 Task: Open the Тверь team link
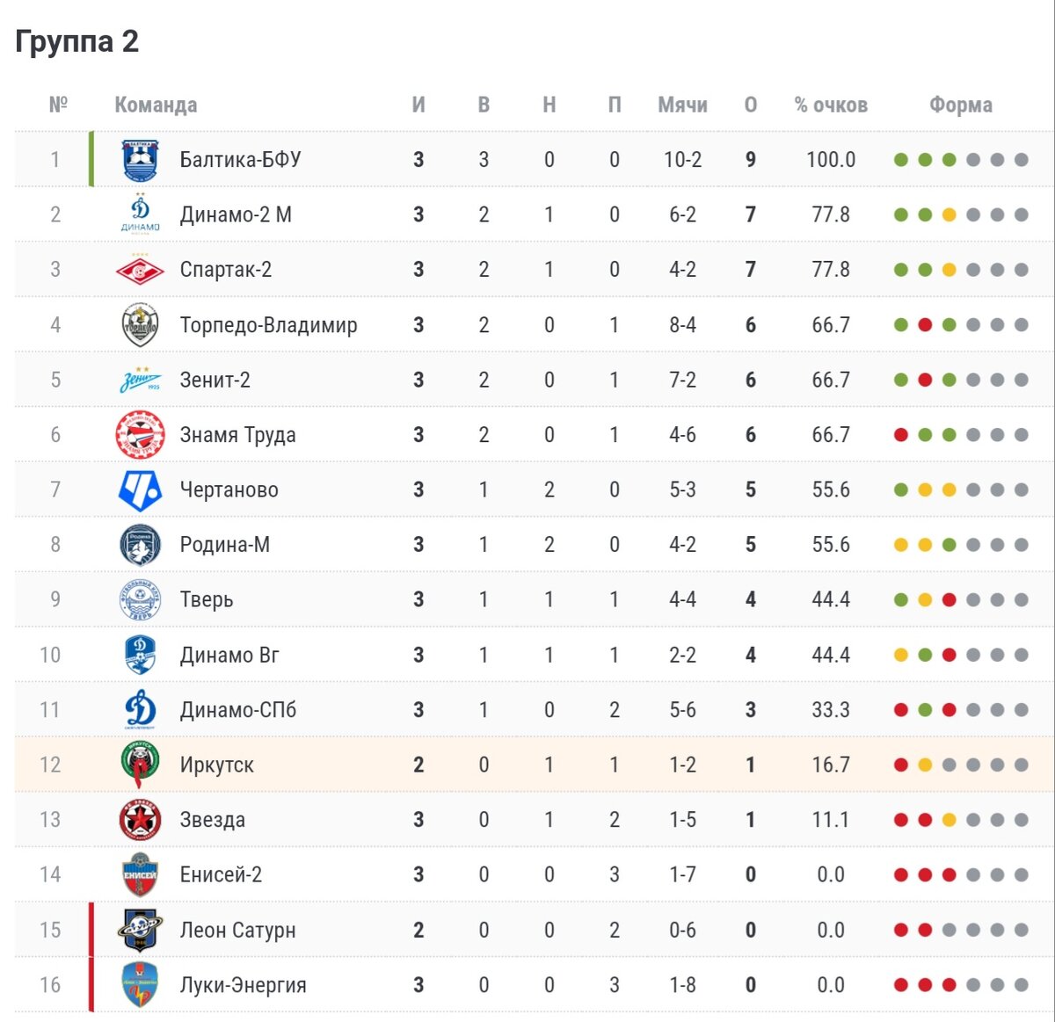tap(207, 599)
